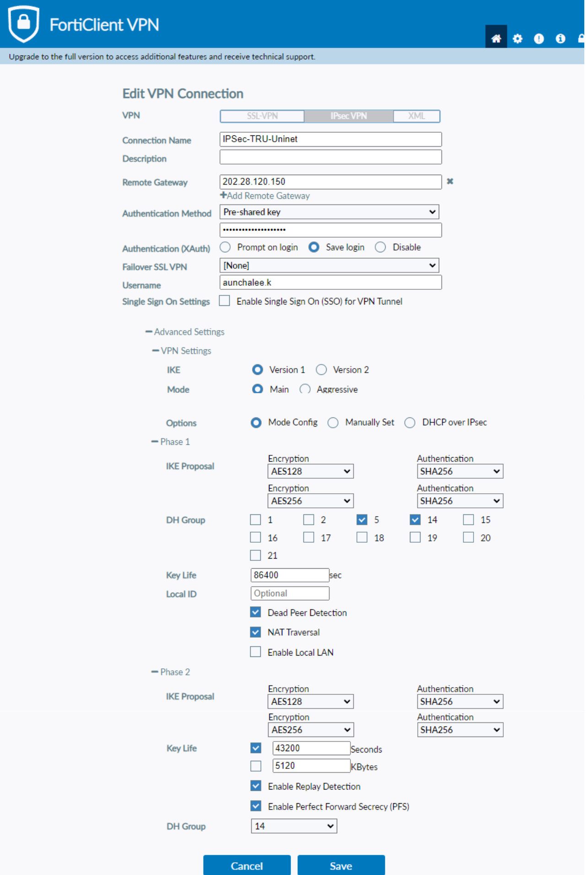Go to the Home icon in header
587x875 pixels.
click(x=496, y=38)
